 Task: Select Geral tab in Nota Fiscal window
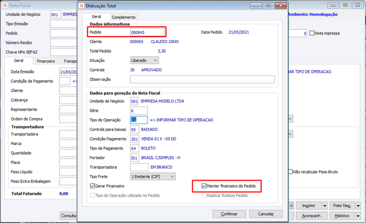[x=19, y=61]
